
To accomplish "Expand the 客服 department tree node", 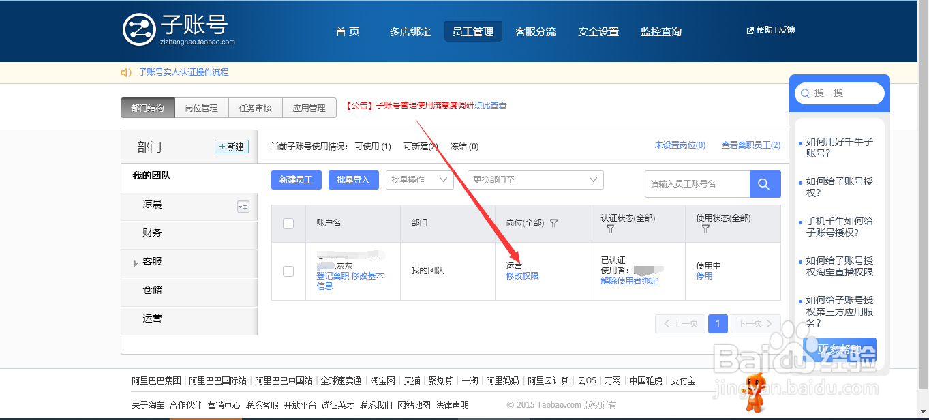I will click(x=136, y=263).
